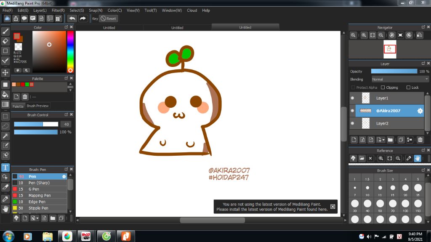
Task: Zoom out using the Navigator panel
Action: click(x=381, y=35)
